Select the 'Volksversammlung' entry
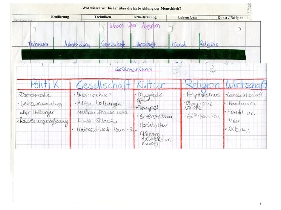The image size is (281, 210). (40, 104)
